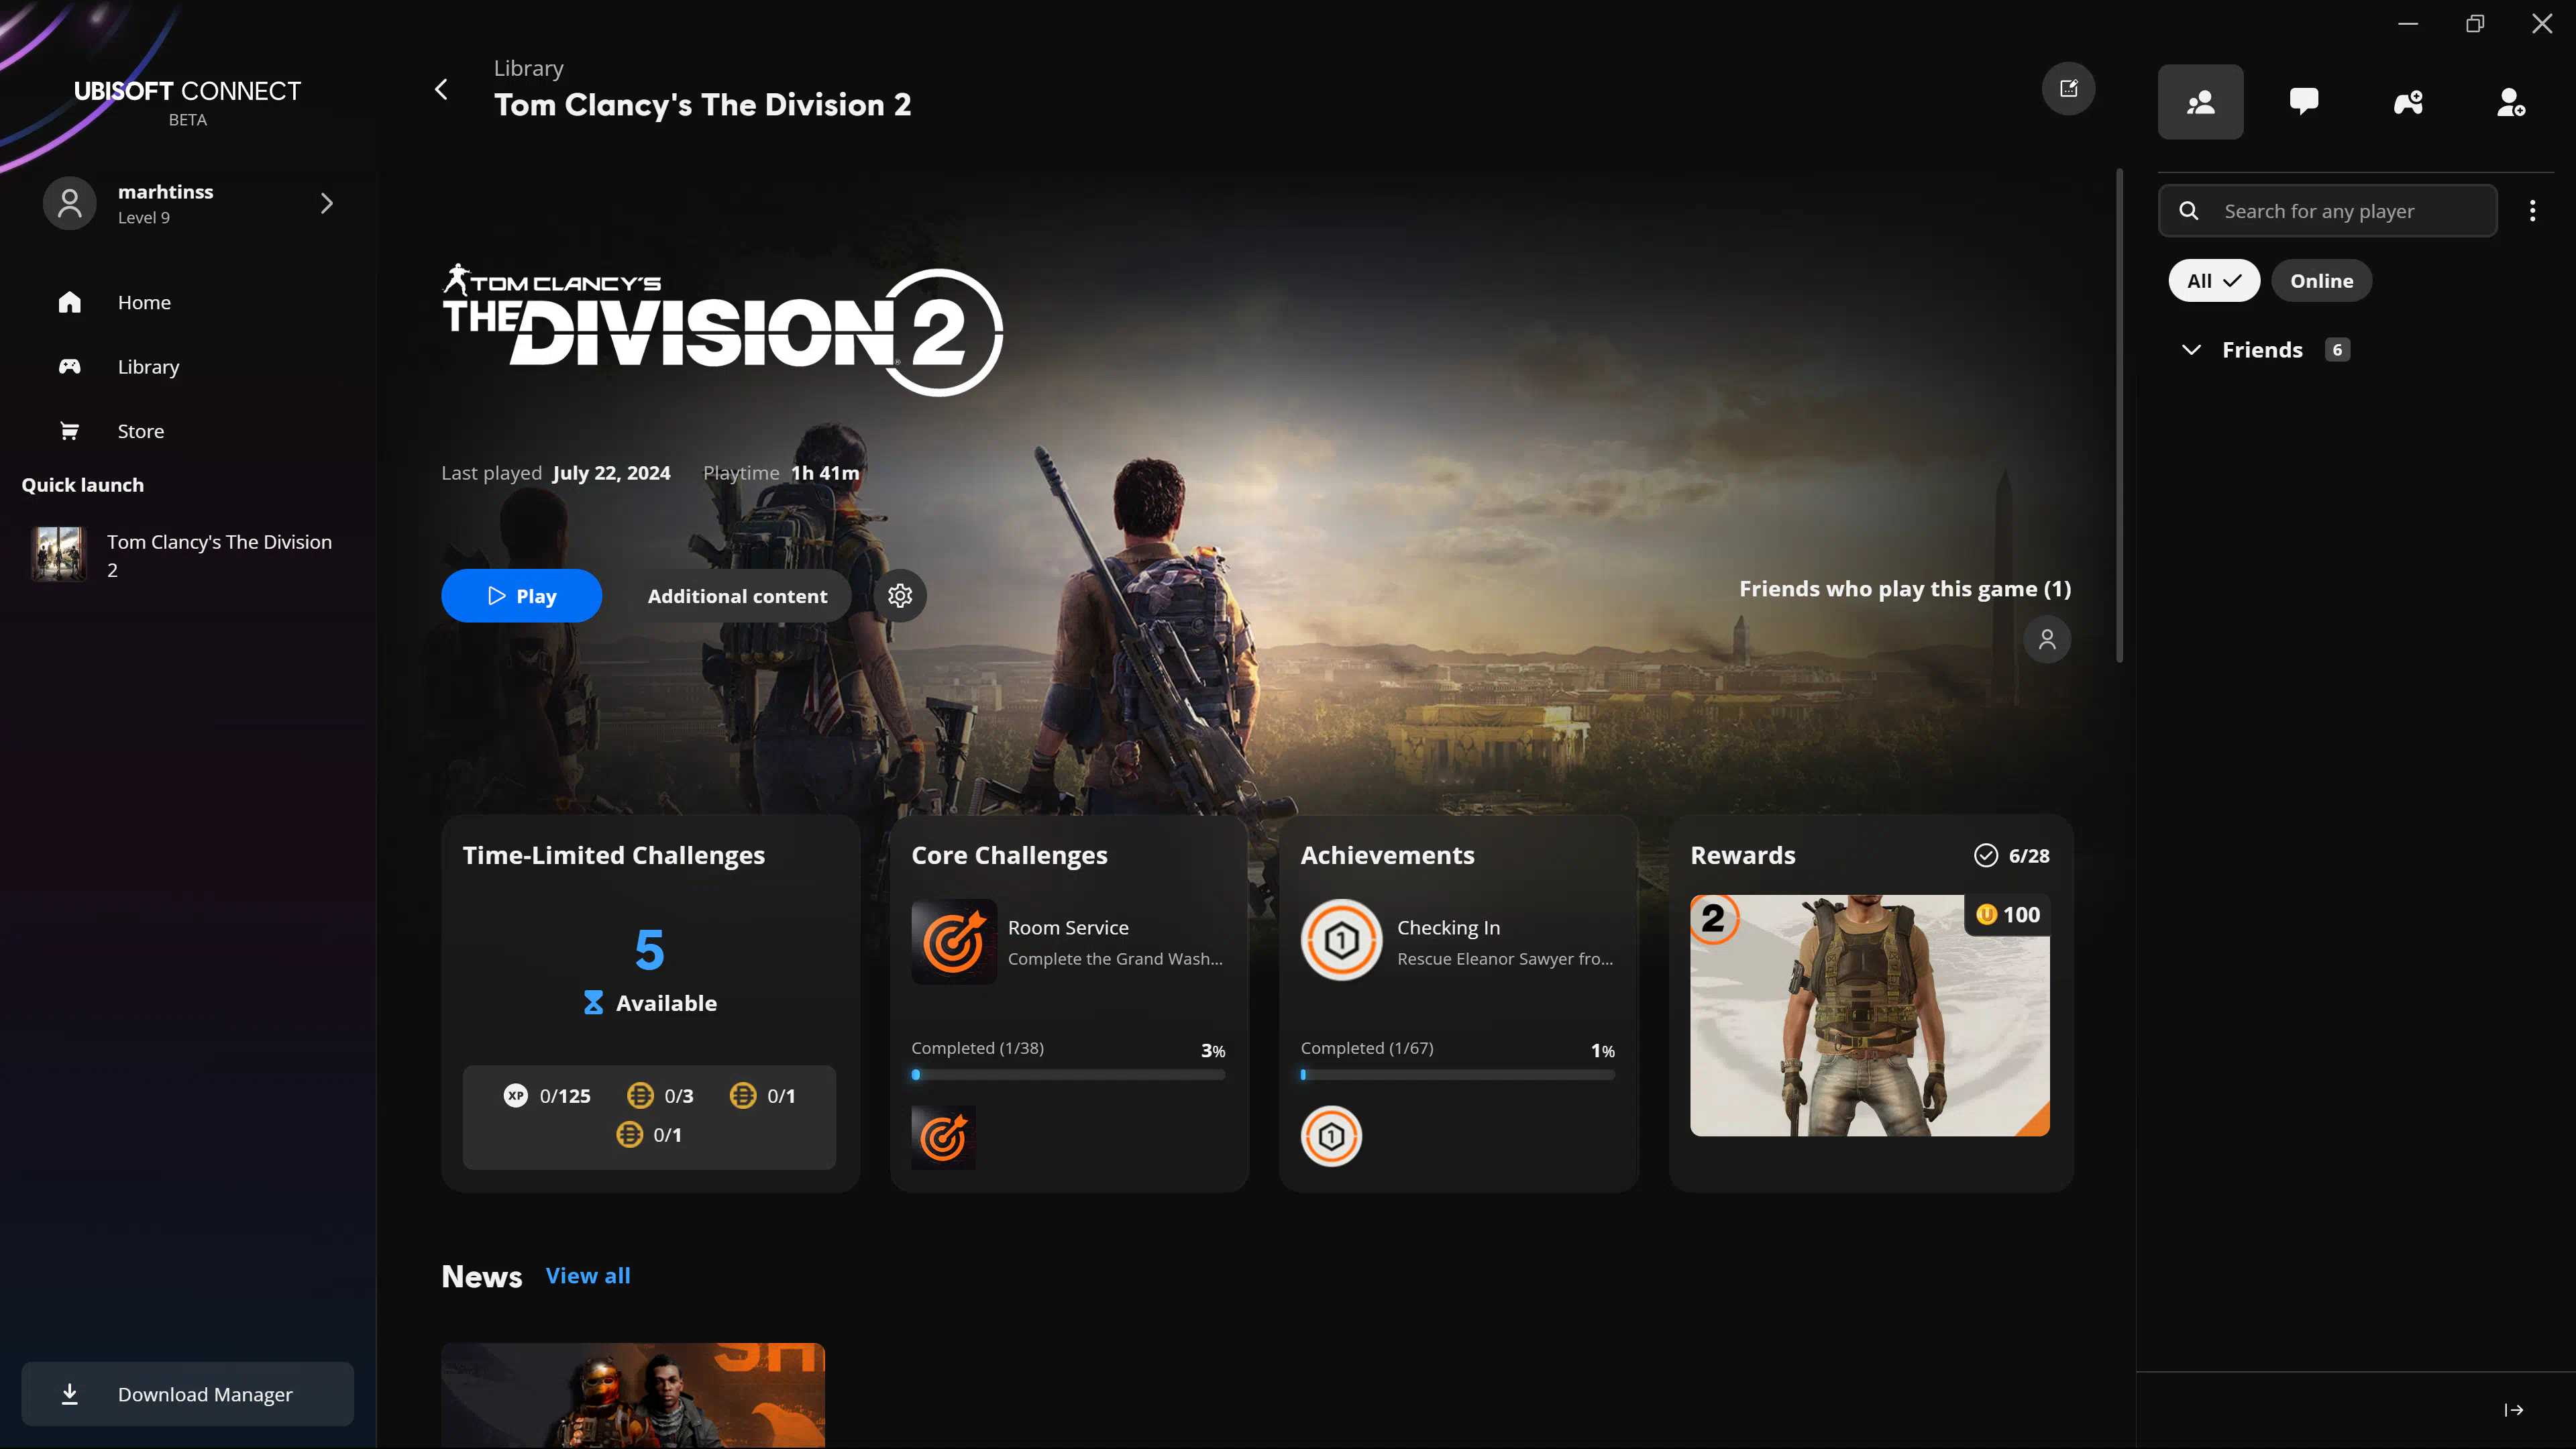Open the Rewards heading

click(1743, 856)
